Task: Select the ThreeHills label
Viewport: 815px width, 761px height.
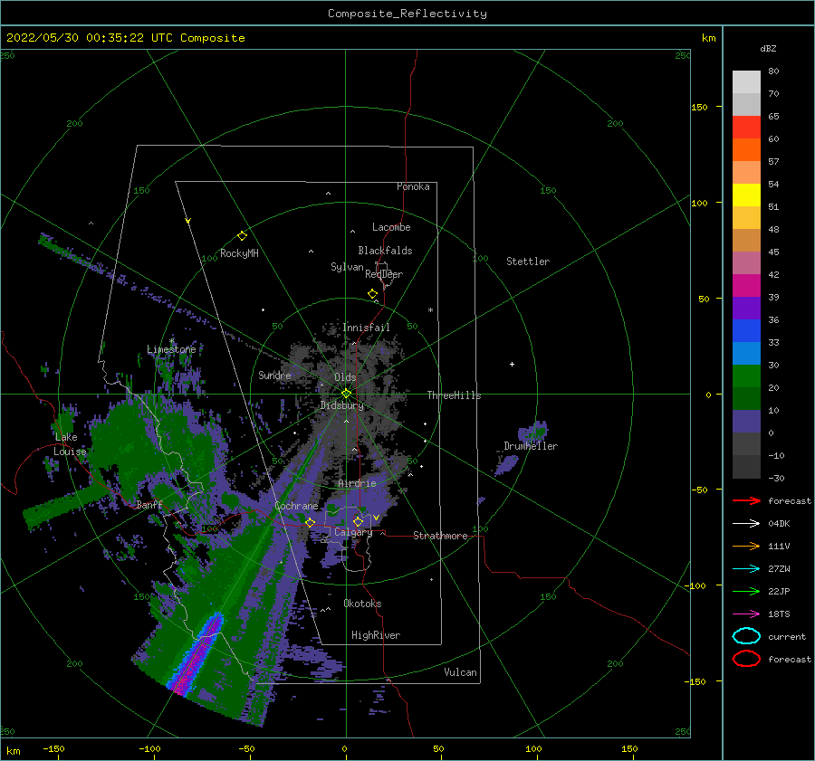Action: (455, 395)
